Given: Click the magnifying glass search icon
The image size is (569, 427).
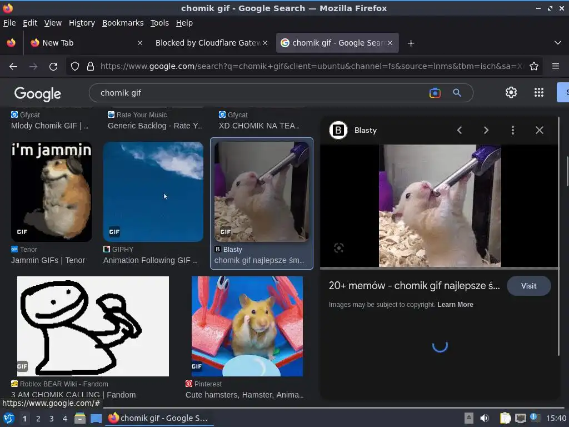Looking at the screenshot, I should 457,93.
